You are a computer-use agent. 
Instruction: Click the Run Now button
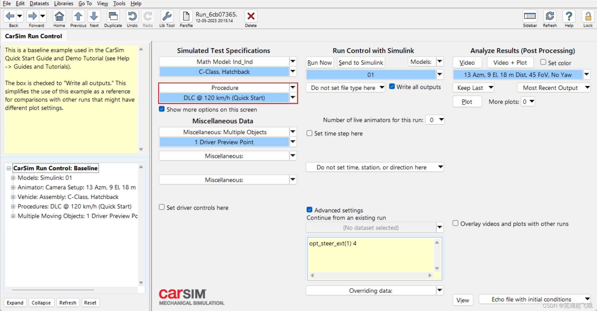click(x=320, y=62)
